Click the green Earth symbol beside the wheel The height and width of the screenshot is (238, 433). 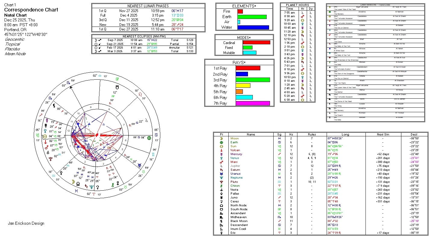pos(149,138)
